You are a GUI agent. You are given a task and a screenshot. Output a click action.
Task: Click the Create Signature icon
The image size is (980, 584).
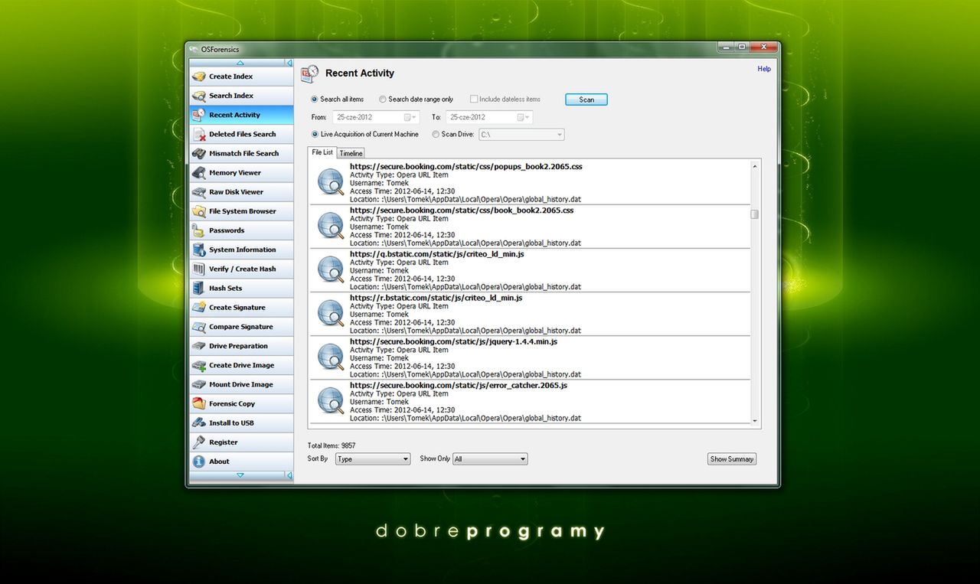(199, 308)
